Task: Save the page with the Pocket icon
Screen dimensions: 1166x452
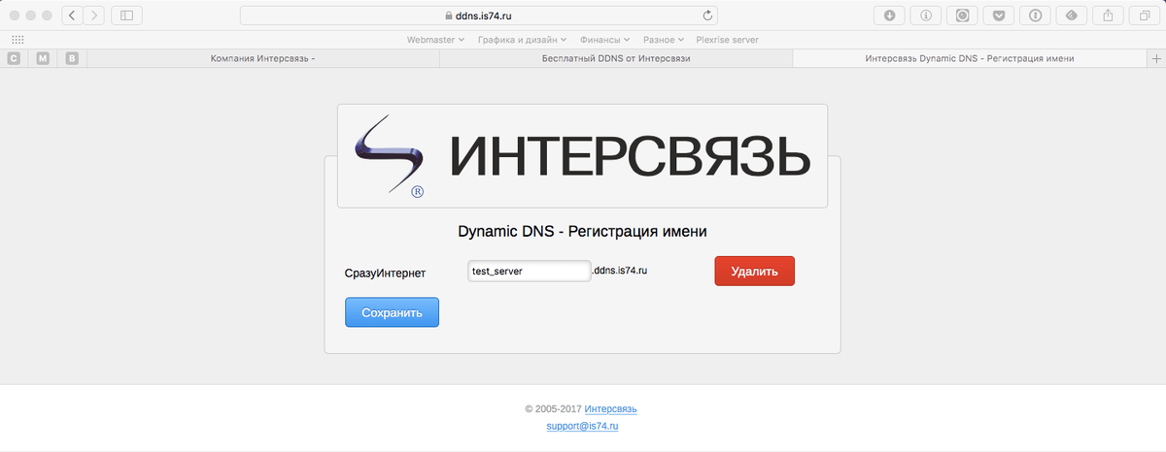Action: point(999,16)
